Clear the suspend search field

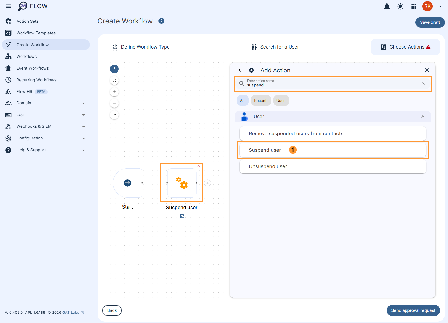[423, 83]
